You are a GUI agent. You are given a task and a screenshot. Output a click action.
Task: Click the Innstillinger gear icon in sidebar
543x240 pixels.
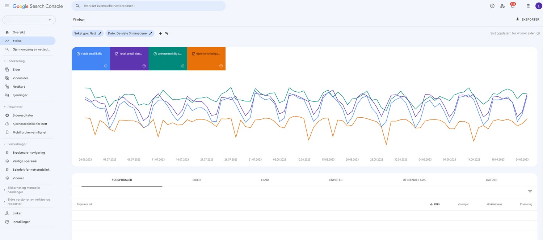[7, 222]
